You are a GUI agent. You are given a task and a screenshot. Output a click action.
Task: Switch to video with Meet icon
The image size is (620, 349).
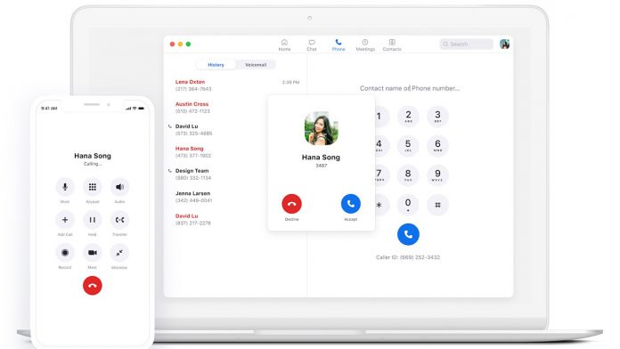tap(92, 253)
